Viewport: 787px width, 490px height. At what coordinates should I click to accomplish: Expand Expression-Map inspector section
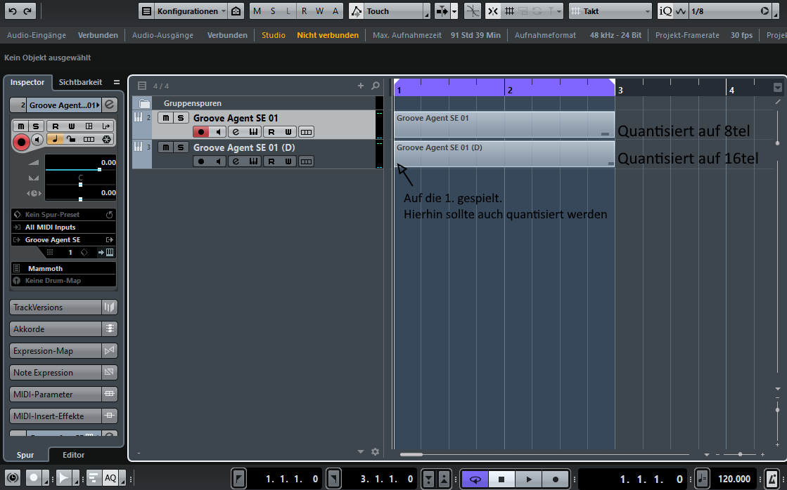click(x=64, y=351)
